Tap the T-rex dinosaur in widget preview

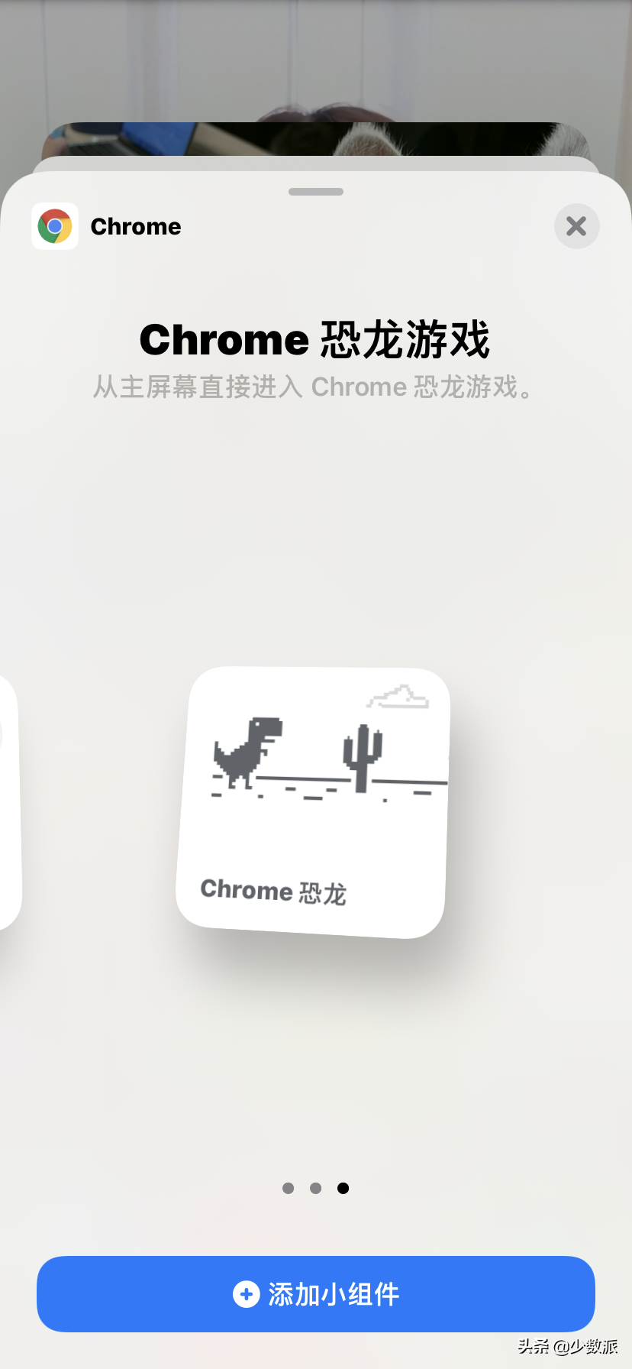[247, 752]
